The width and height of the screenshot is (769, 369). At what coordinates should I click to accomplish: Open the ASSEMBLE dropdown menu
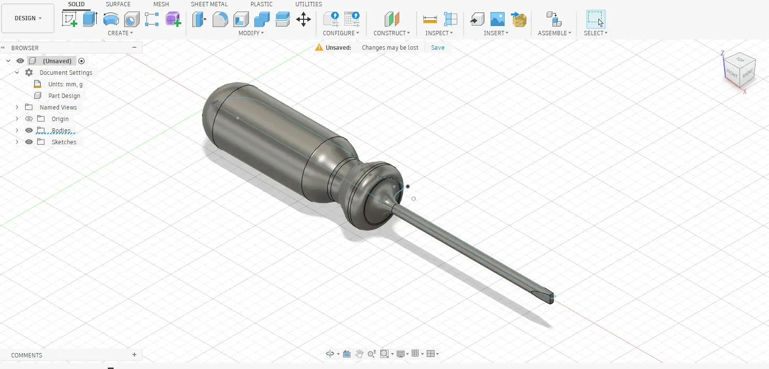coord(555,33)
